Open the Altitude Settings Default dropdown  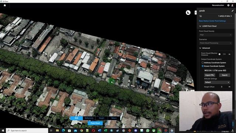[x=217, y=82]
